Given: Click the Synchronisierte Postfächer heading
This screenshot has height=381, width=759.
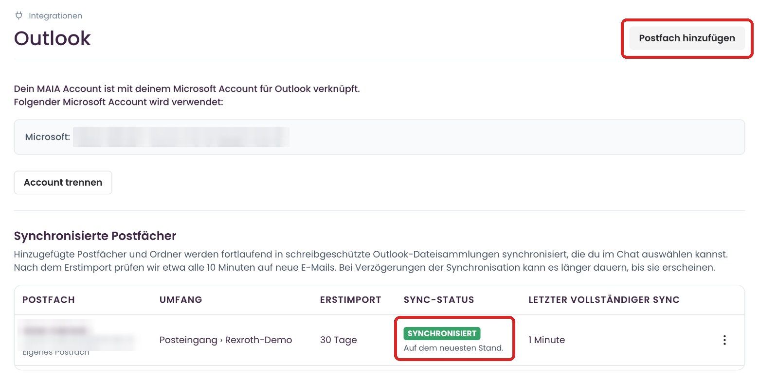Looking at the screenshot, I should click(95, 236).
